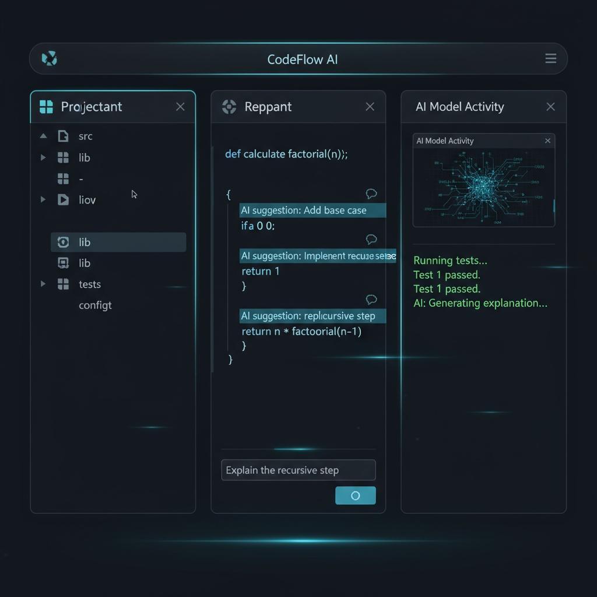This screenshot has height=597, width=597.
Task: Collapse the src entry using its triangle
Action: (x=43, y=135)
